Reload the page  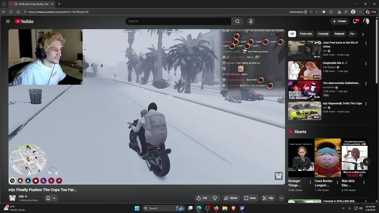click(11, 12)
